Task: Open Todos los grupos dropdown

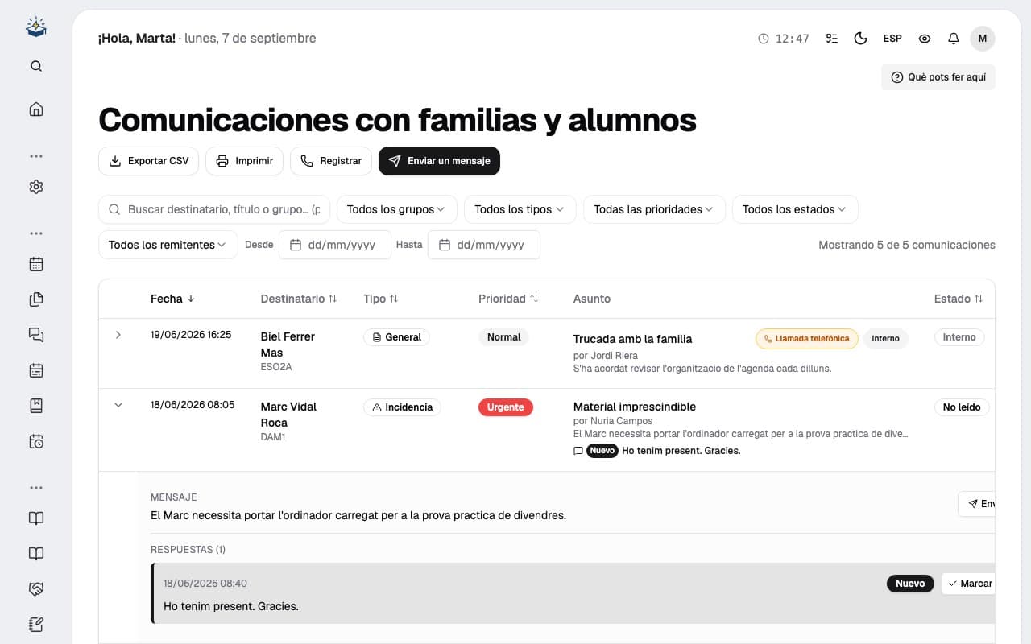Action: [x=396, y=209]
